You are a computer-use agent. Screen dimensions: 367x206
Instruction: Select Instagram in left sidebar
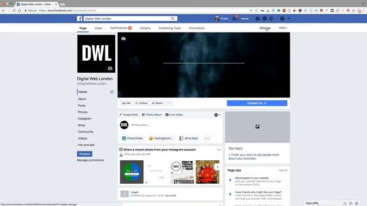tap(85, 118)
